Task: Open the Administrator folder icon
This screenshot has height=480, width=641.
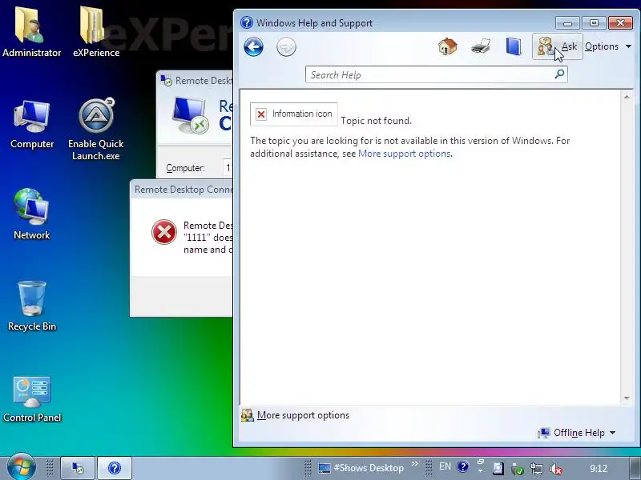Action: tap(31, 32)
